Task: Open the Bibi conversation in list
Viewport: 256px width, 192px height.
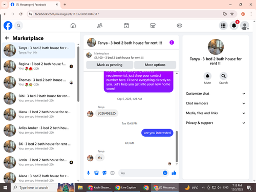Action: pos(38,98)
